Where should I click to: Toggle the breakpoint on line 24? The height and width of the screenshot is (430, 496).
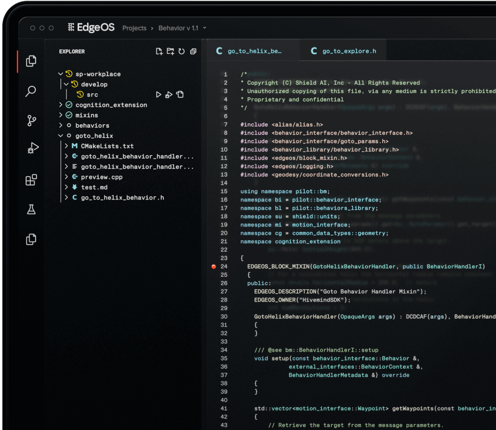click(214, 267)
